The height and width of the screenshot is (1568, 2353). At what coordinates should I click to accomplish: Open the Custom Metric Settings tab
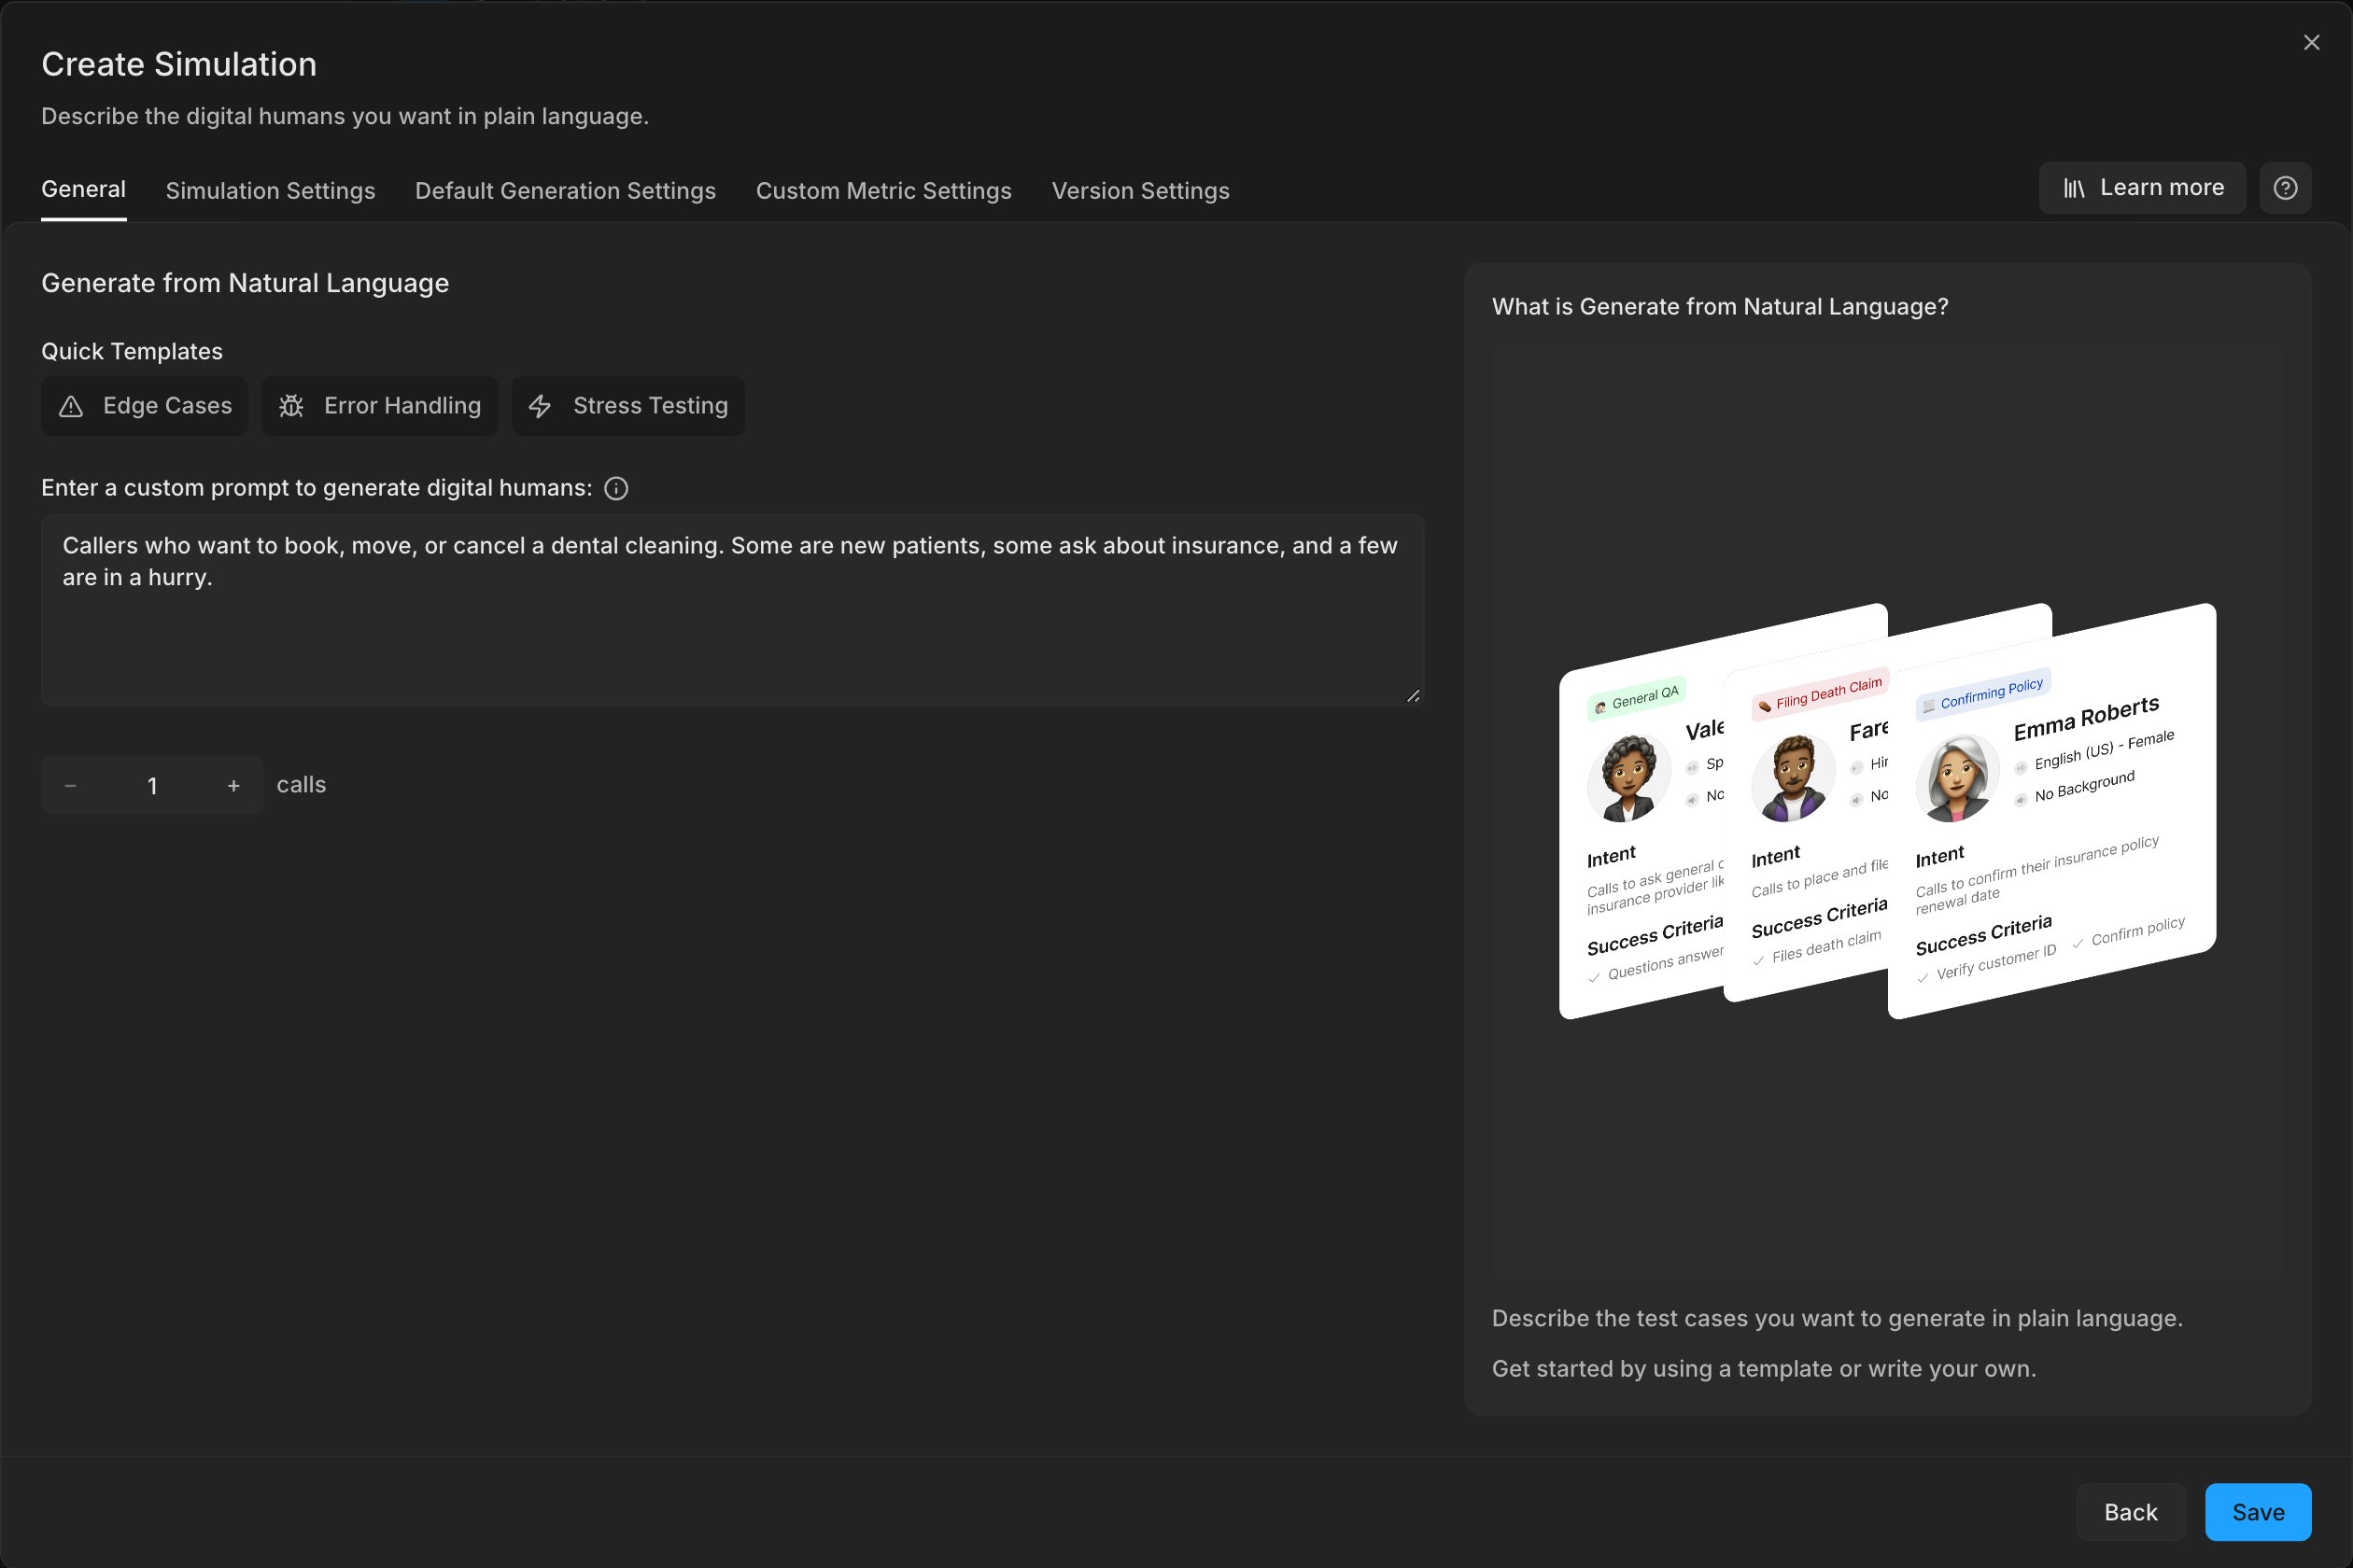[x=883, y=190]
